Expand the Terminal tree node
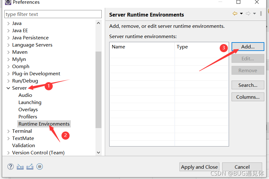 point(8,131)
